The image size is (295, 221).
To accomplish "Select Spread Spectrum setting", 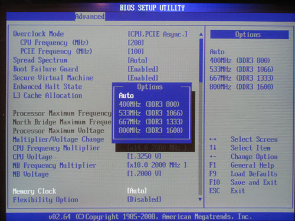I will pyautogui.click(x=40, y=60).
